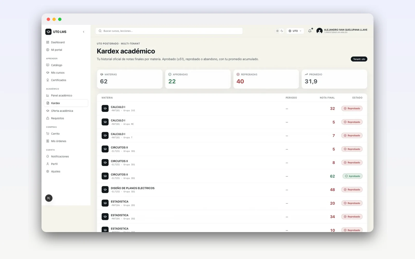Collapse the sidebar with the chevron arrow
This screenshot has width=415, height=259.
tap(84, 32)
